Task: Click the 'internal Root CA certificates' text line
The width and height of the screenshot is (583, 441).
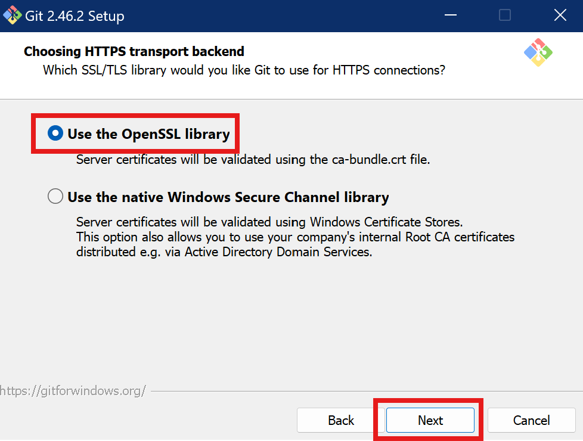Action: [x=295, y=237]
